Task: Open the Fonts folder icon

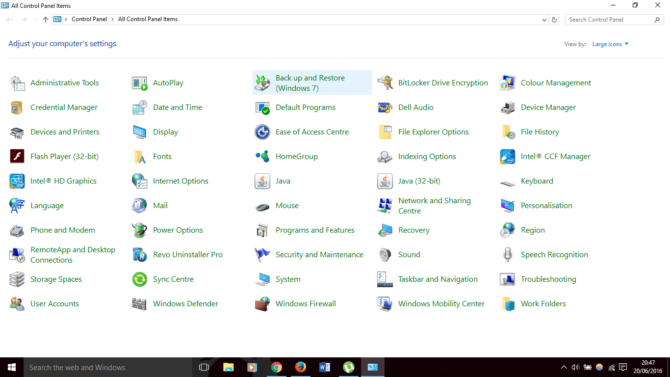Action: 140,157
